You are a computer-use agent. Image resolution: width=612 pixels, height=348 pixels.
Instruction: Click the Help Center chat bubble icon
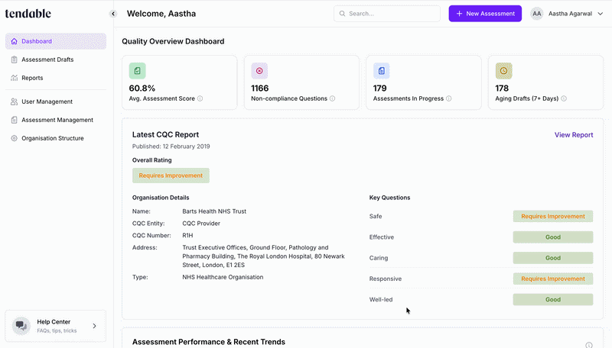21,326
